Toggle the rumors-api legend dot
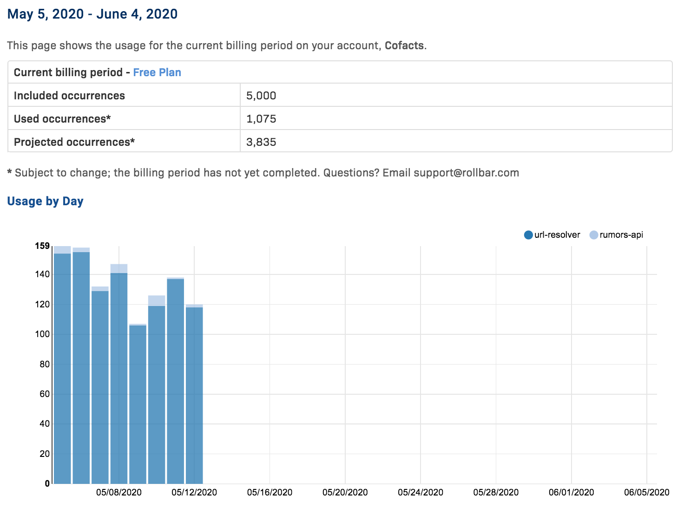 (593, 235)
